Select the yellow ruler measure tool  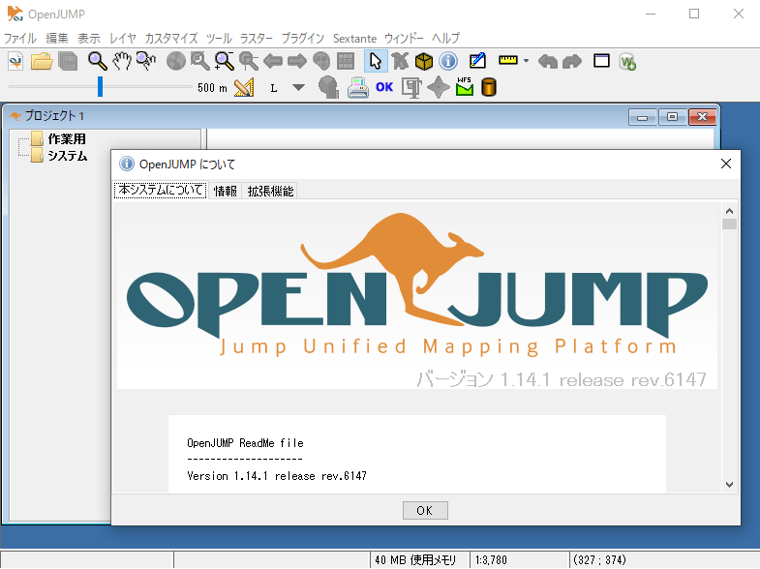coord(508,61)
